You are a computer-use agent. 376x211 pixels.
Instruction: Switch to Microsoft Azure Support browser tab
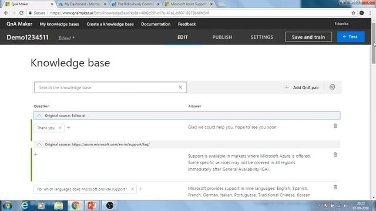point(189,4)
